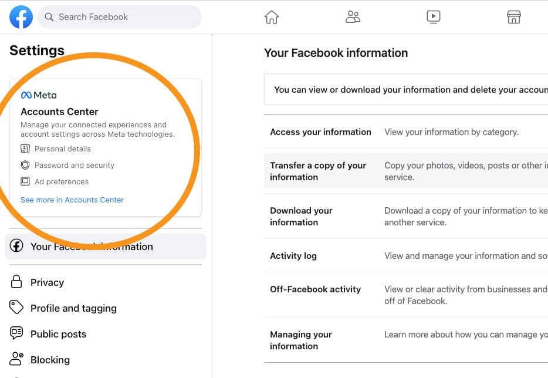The height and width of the screenshot is (378, 548).
Task: Click See more in Accounts Center
Action: click(x=72, y=200)
